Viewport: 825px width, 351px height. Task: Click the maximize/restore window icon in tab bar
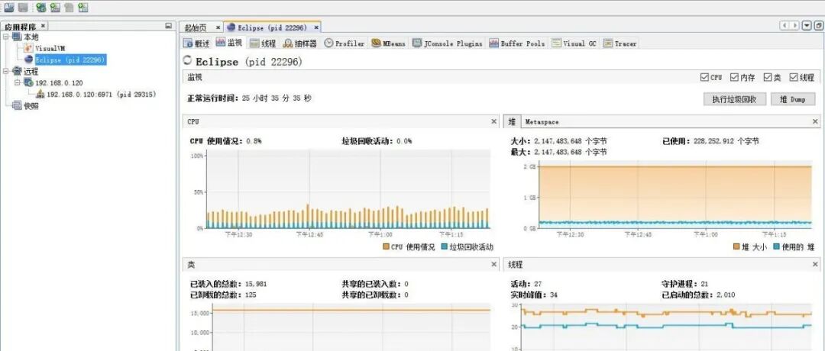(x=818, y=26)
